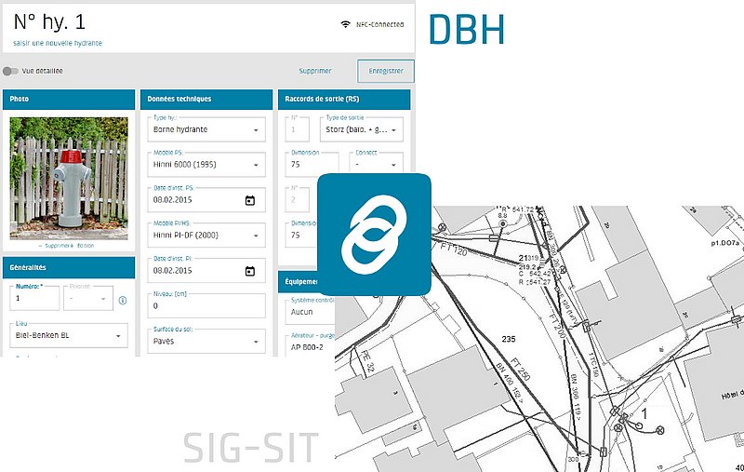
Task: Click the PE 32 pipe label on map
Action: click(x=367, y=360)
